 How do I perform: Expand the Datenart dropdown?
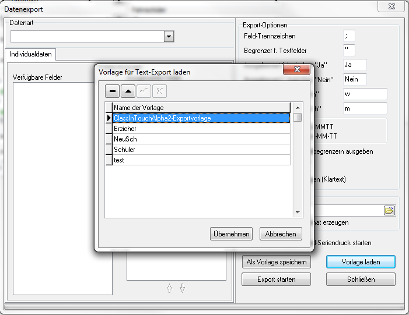coord(169,37)
